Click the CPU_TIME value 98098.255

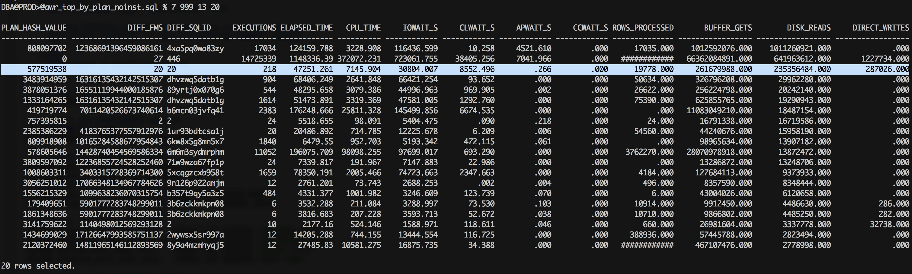tap(361, 152)
